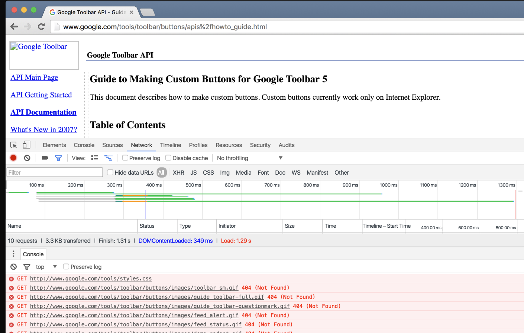Click the console filter funnel icon
524x333 pixels.
pos(27,267)
